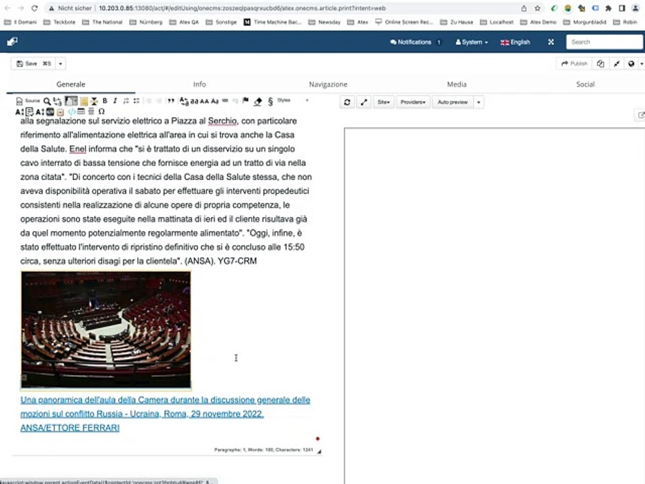Click the section sign § icon
This screenshot has height=484, width=645.
(270, 102)
